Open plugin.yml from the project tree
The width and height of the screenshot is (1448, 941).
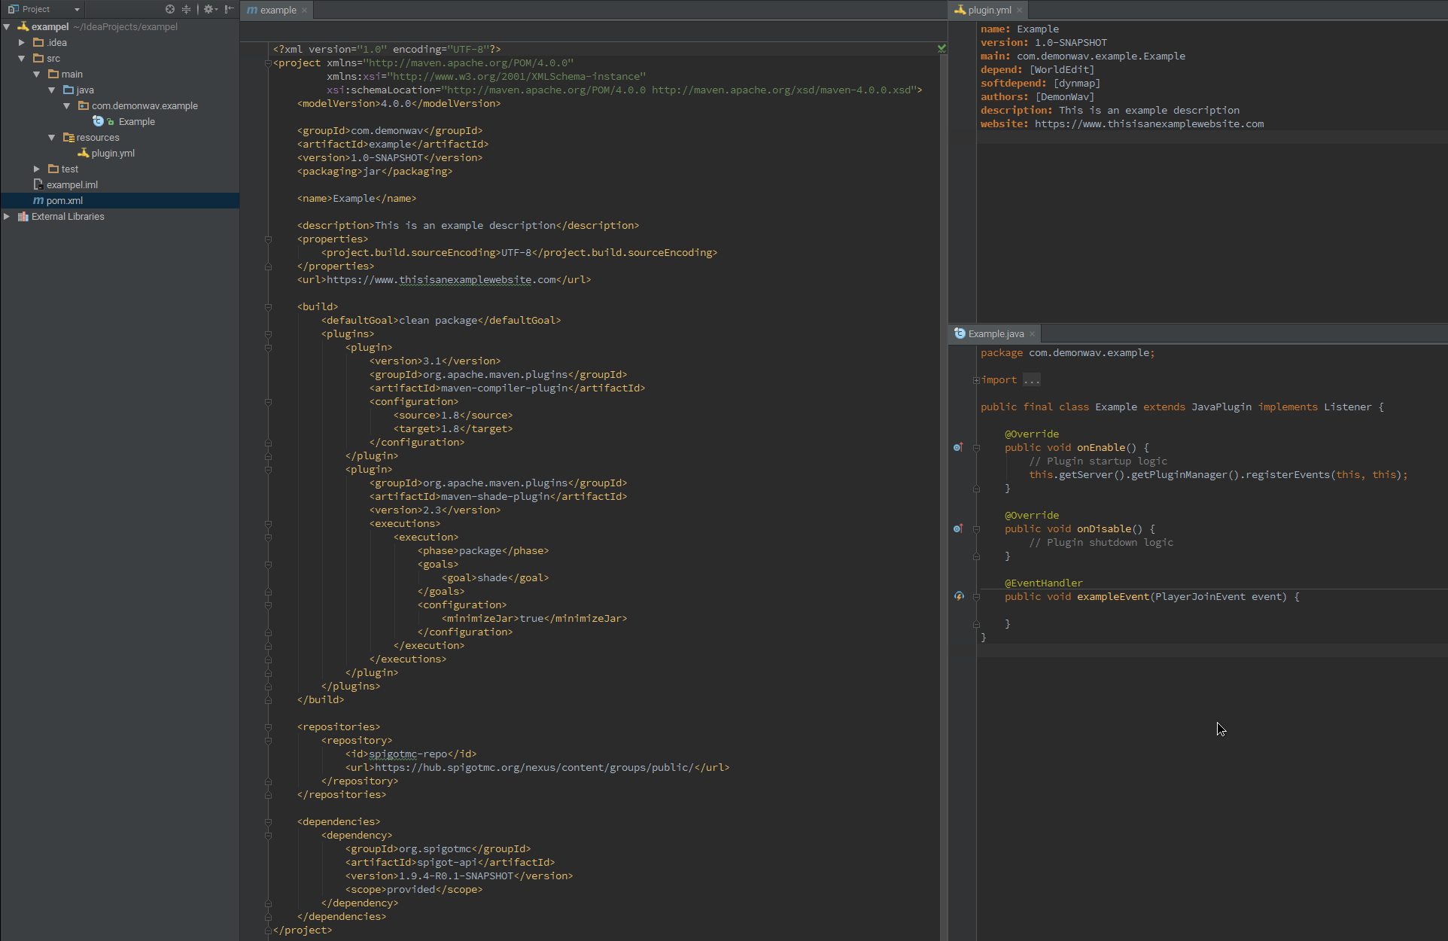pos(113,154)
